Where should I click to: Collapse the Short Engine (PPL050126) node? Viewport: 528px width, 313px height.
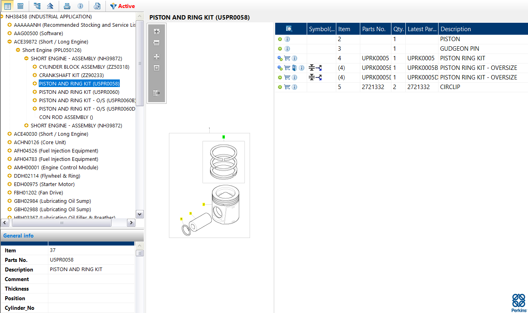18,50
